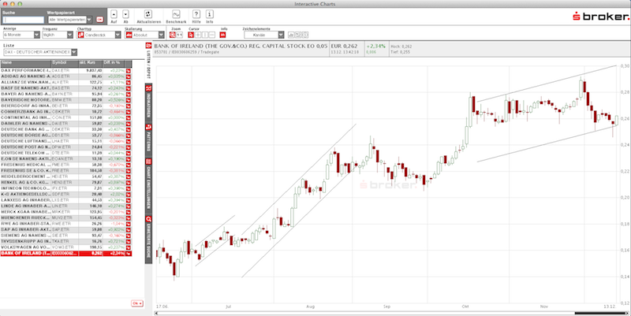The height and width of the screenshot is (316, 631).
Task: Reset zoom with the 1:1 icon
Action: [x=180, y=35]
